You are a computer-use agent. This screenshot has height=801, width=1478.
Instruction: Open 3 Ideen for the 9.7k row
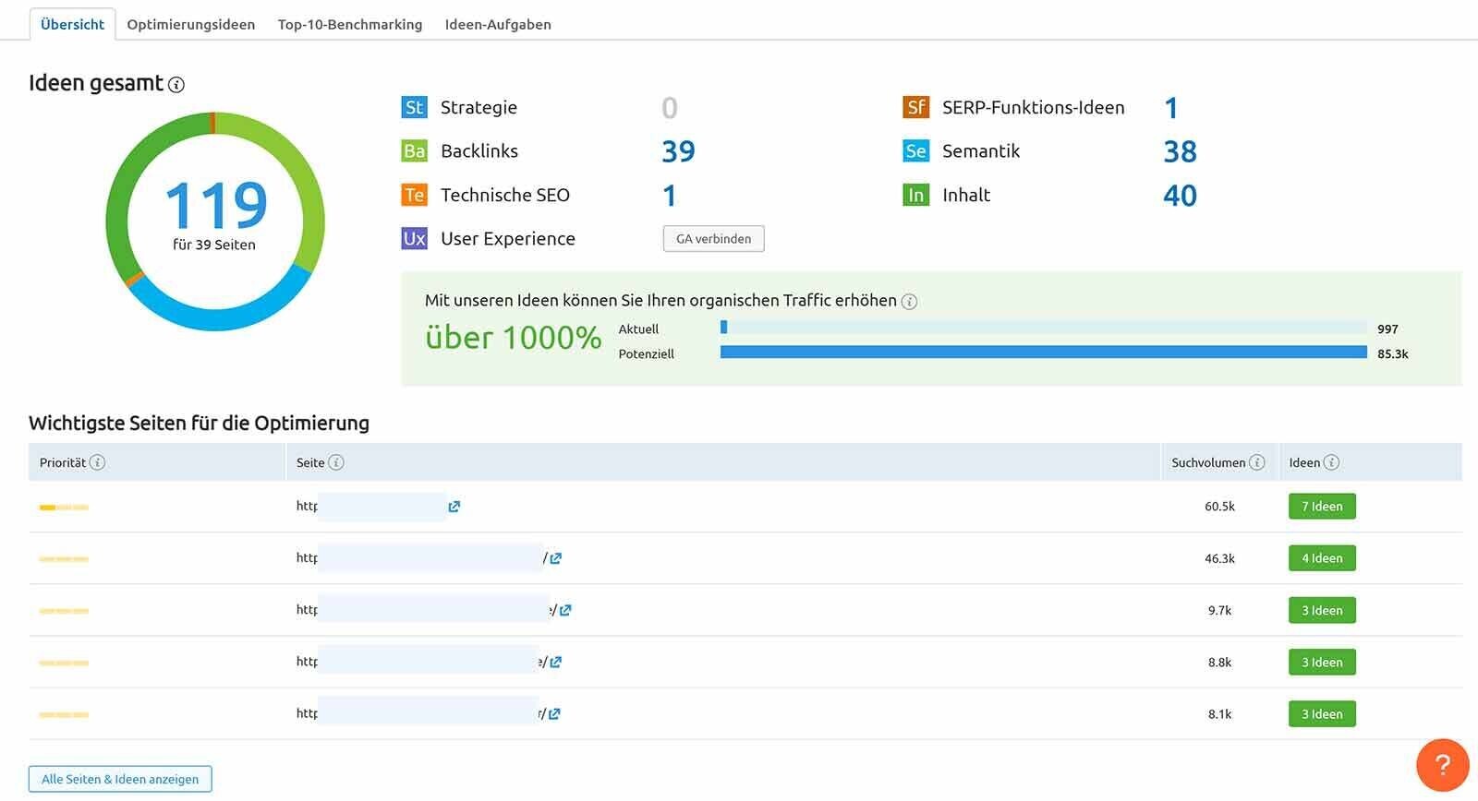(x=1322, y=610)
